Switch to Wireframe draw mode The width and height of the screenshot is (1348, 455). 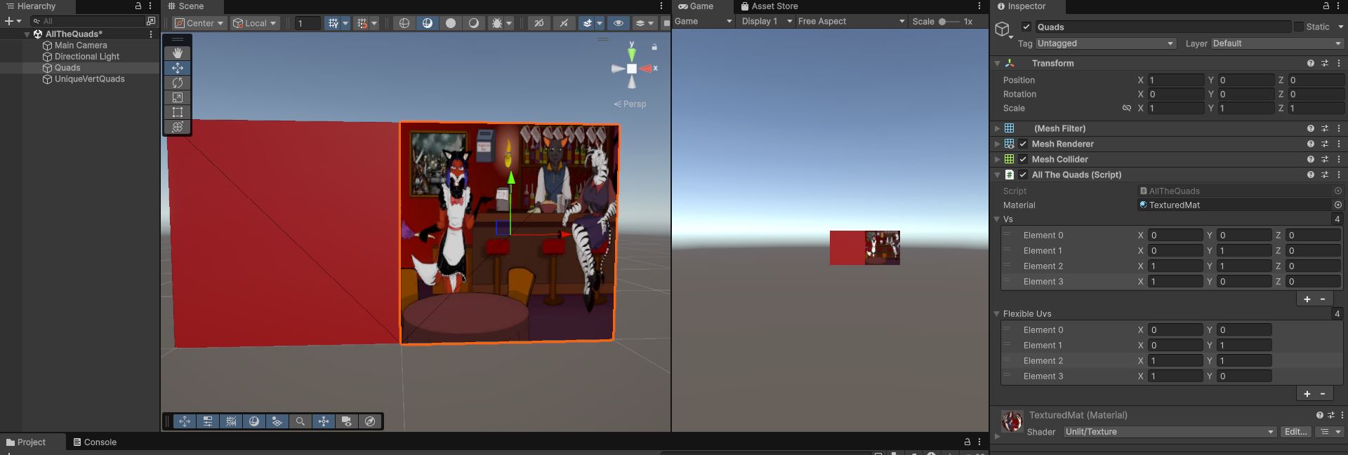pyautogui.click(x=404, y=23)
